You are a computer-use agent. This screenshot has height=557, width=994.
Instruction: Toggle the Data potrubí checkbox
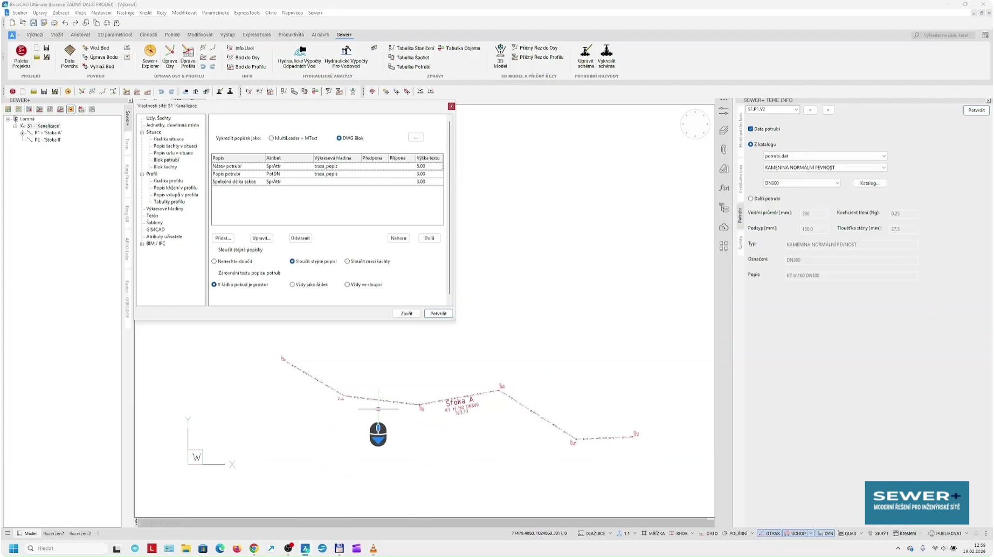point(751,129)
